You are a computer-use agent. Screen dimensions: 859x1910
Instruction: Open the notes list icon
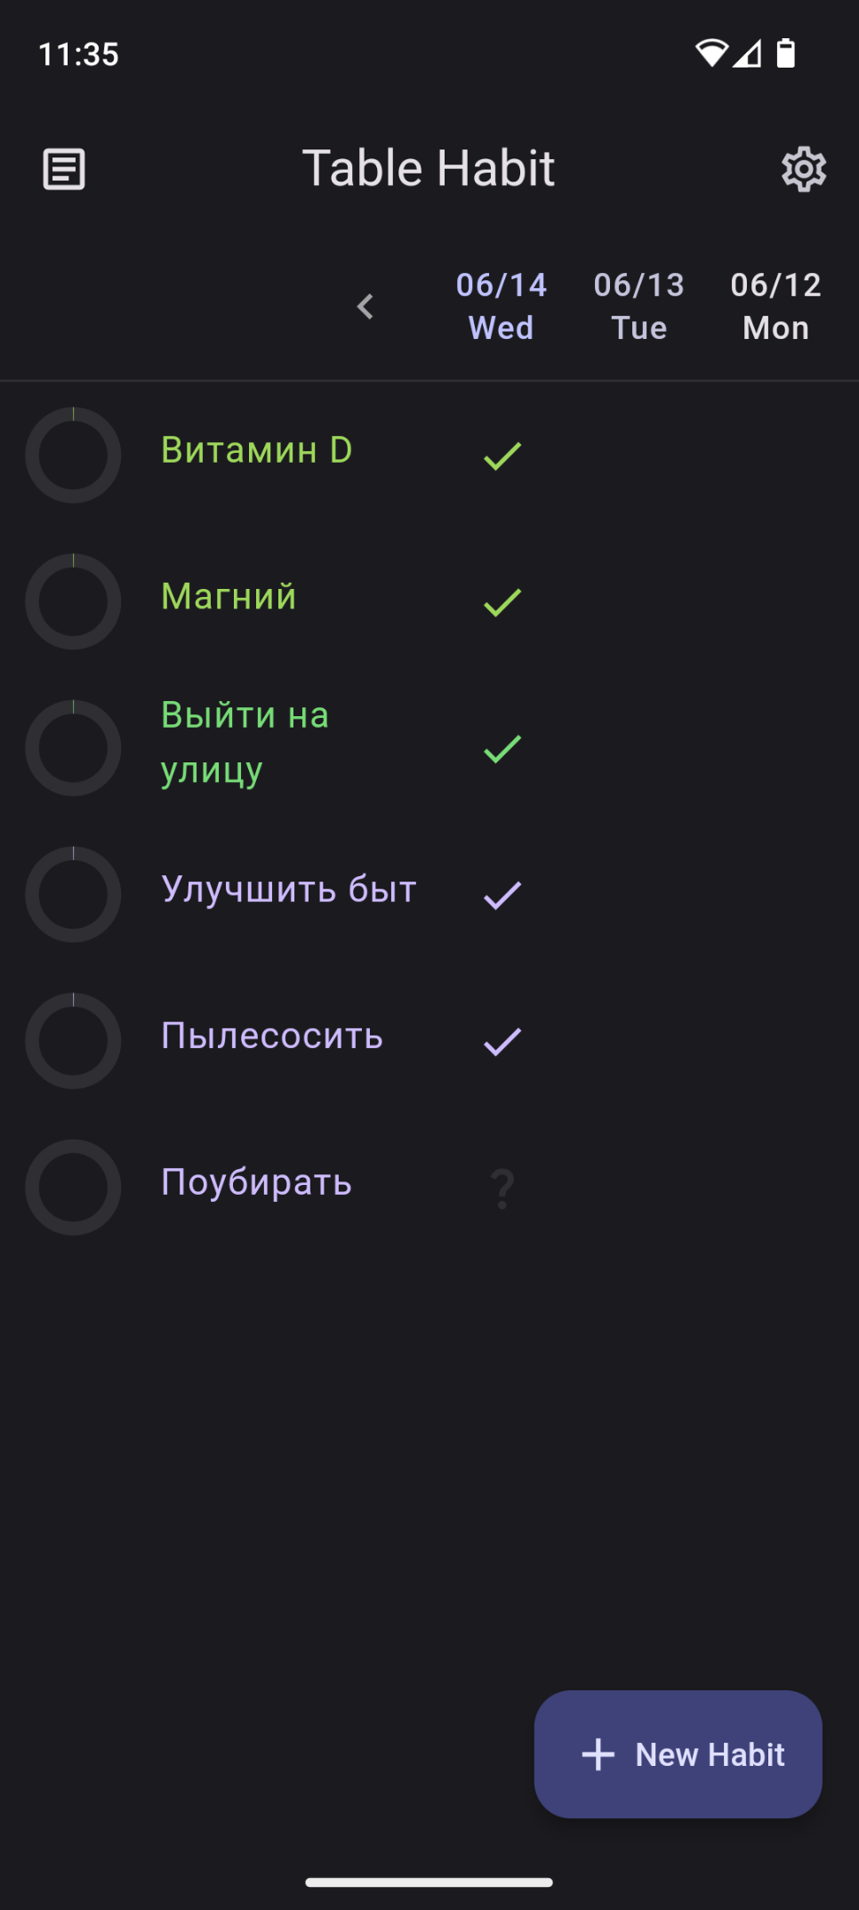64,169
